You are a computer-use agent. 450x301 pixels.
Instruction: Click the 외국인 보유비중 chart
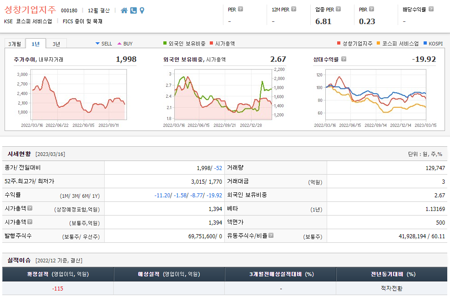(x=223, y=94)
